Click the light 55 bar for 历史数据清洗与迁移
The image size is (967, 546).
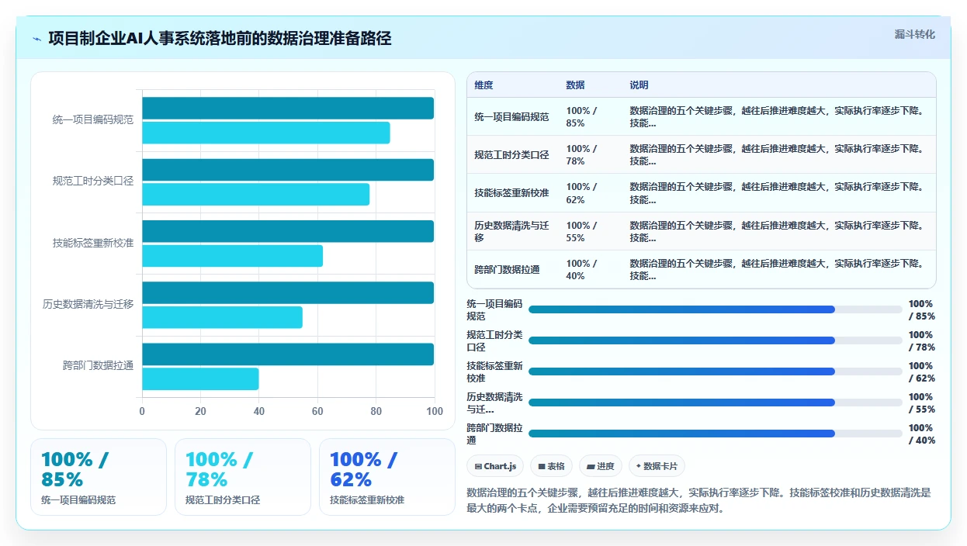222,317
